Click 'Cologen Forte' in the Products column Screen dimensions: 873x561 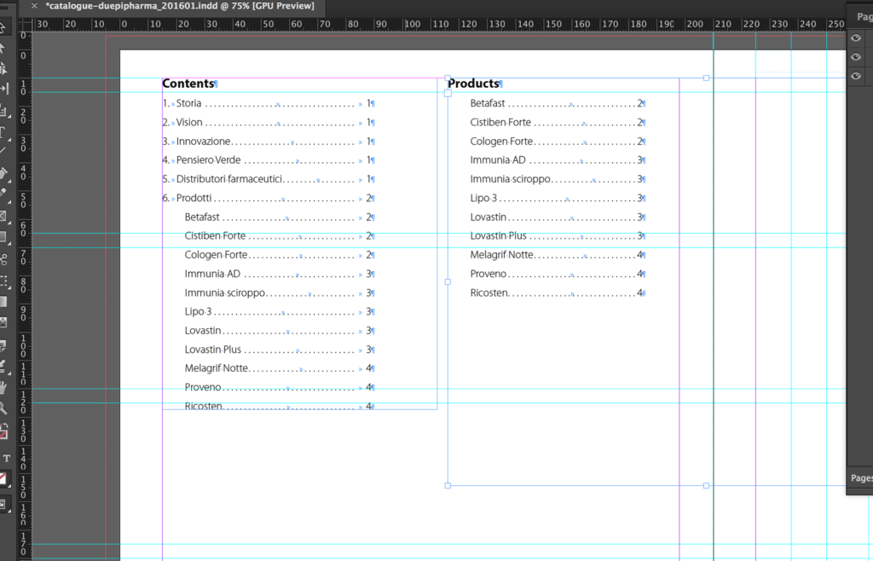tap(501, 142)
